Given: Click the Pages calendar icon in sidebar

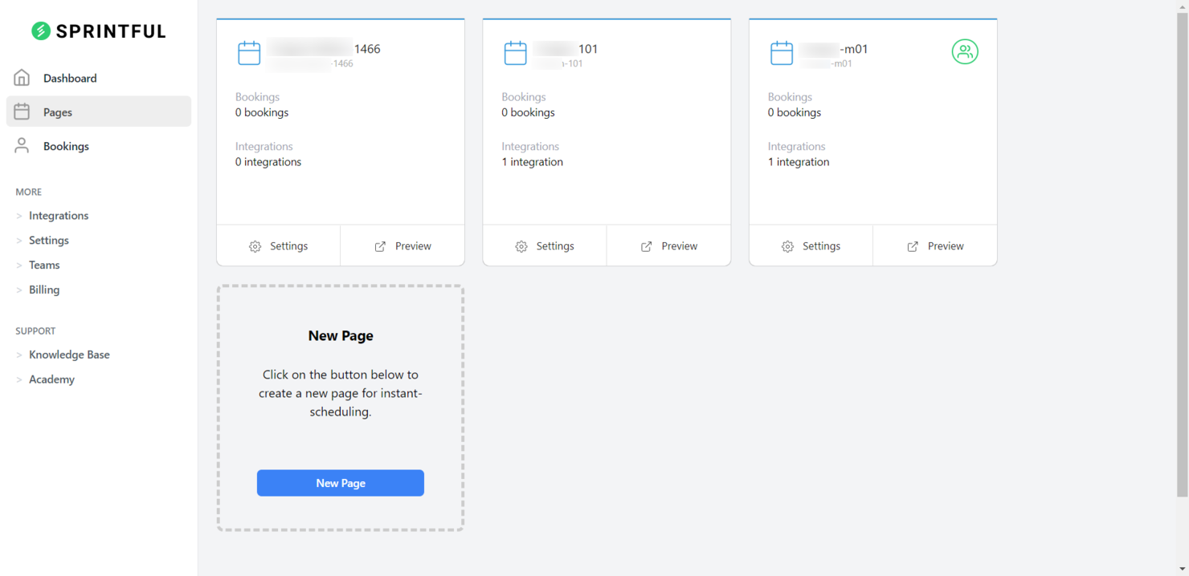Looking at the screenshot, I should point(22,112).
